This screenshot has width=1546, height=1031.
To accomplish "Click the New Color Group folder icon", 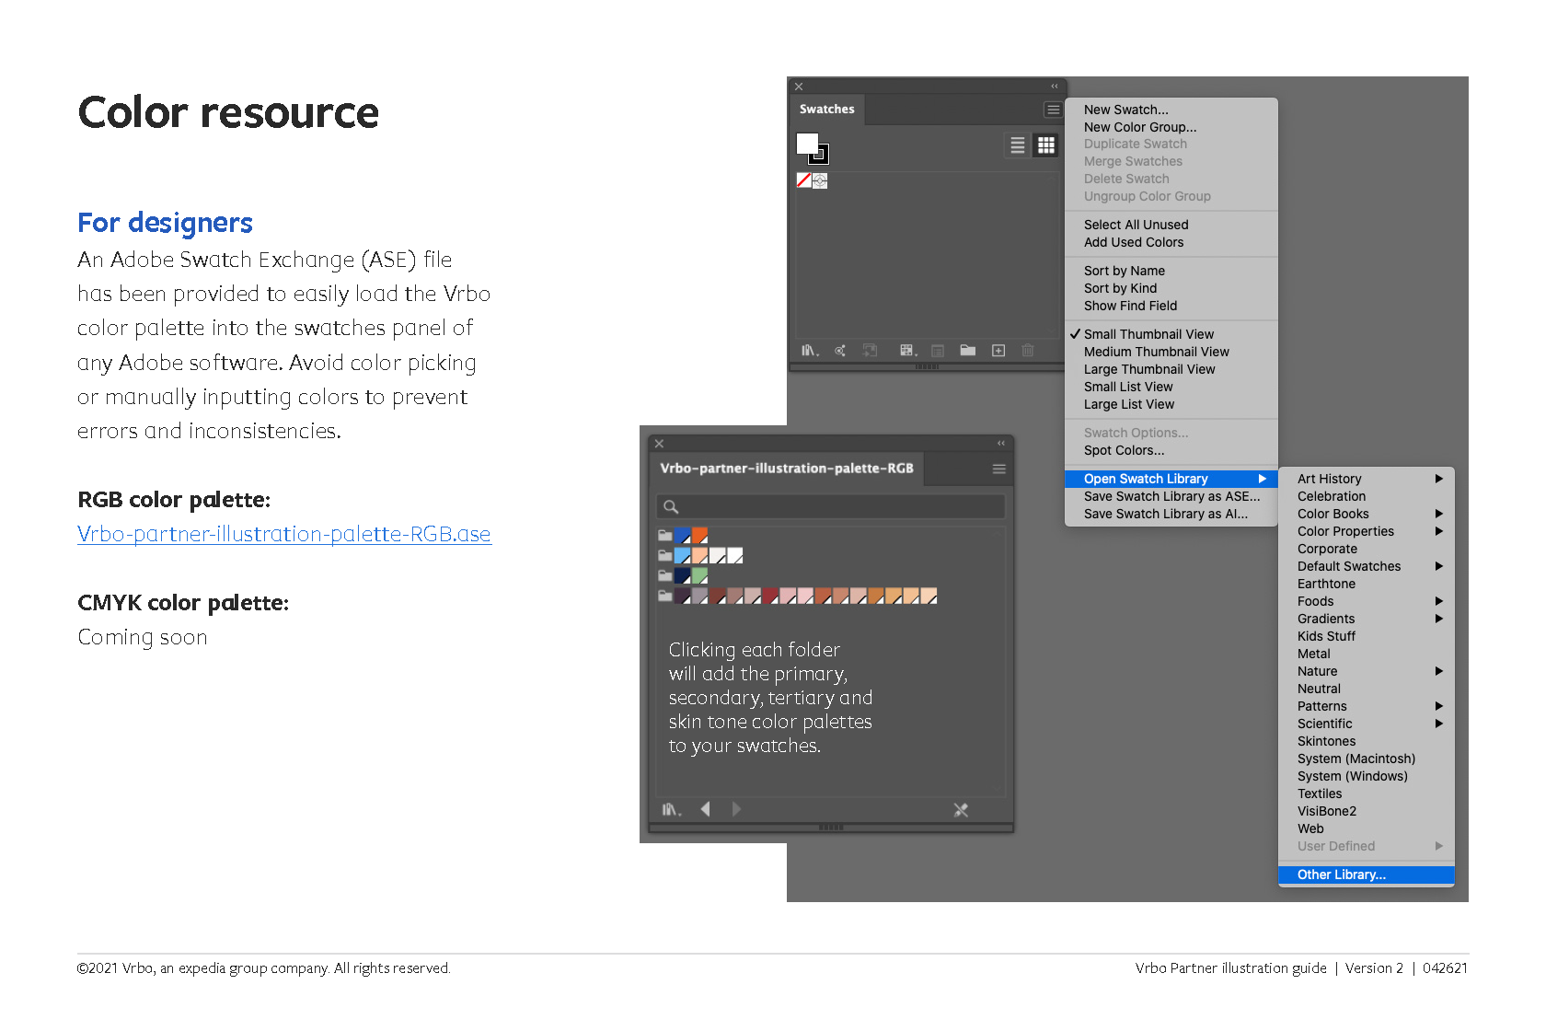I will click(968, 350).
